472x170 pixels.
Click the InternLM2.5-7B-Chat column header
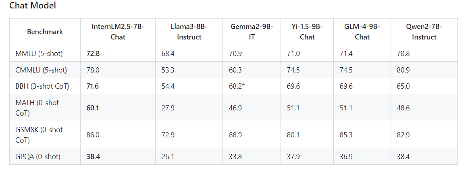(x=118, y=31)
